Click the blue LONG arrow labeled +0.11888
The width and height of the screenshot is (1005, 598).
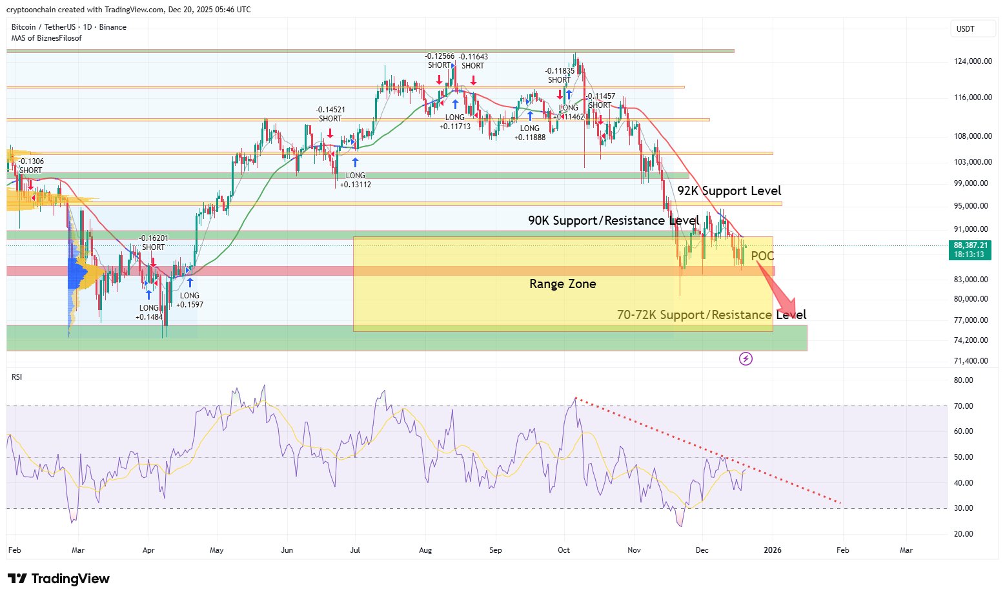coord(530,115)
